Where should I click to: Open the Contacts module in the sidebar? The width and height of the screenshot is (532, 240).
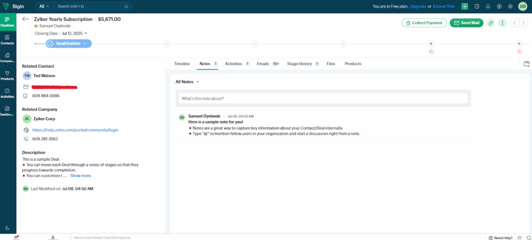7,39
